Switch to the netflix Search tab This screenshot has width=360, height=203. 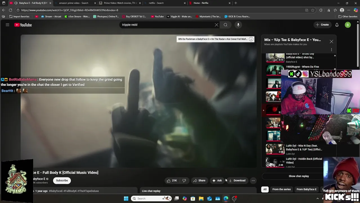pos(164,3)
